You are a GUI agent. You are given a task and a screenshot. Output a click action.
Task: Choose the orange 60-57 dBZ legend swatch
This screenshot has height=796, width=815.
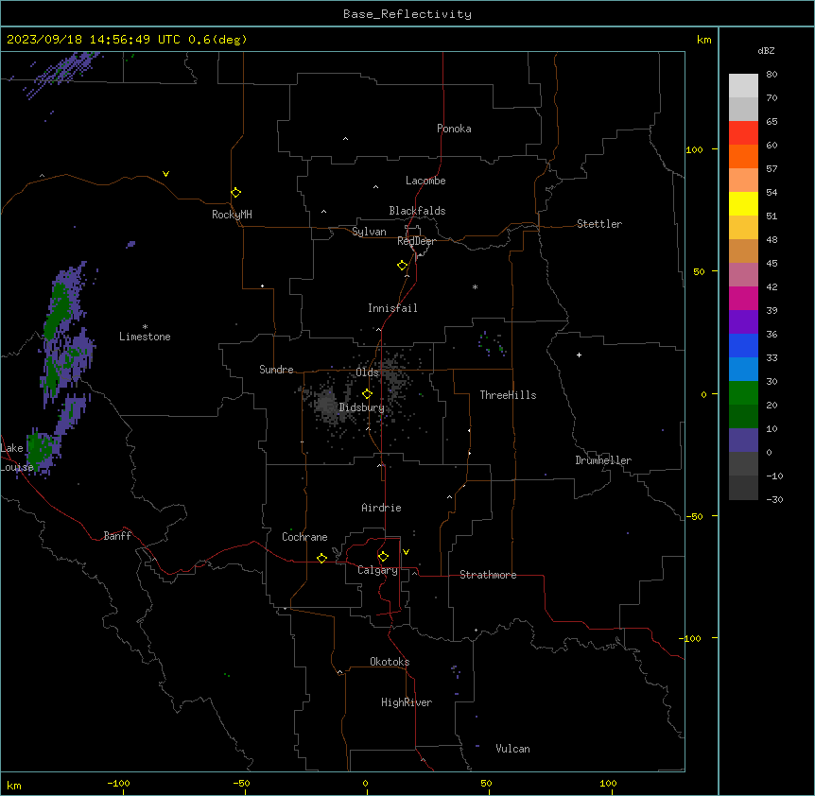[x=743, y=156]
